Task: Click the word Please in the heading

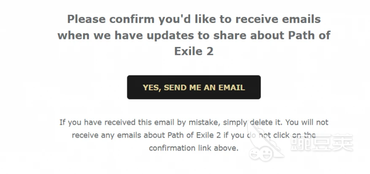Action: click(86, 19)
